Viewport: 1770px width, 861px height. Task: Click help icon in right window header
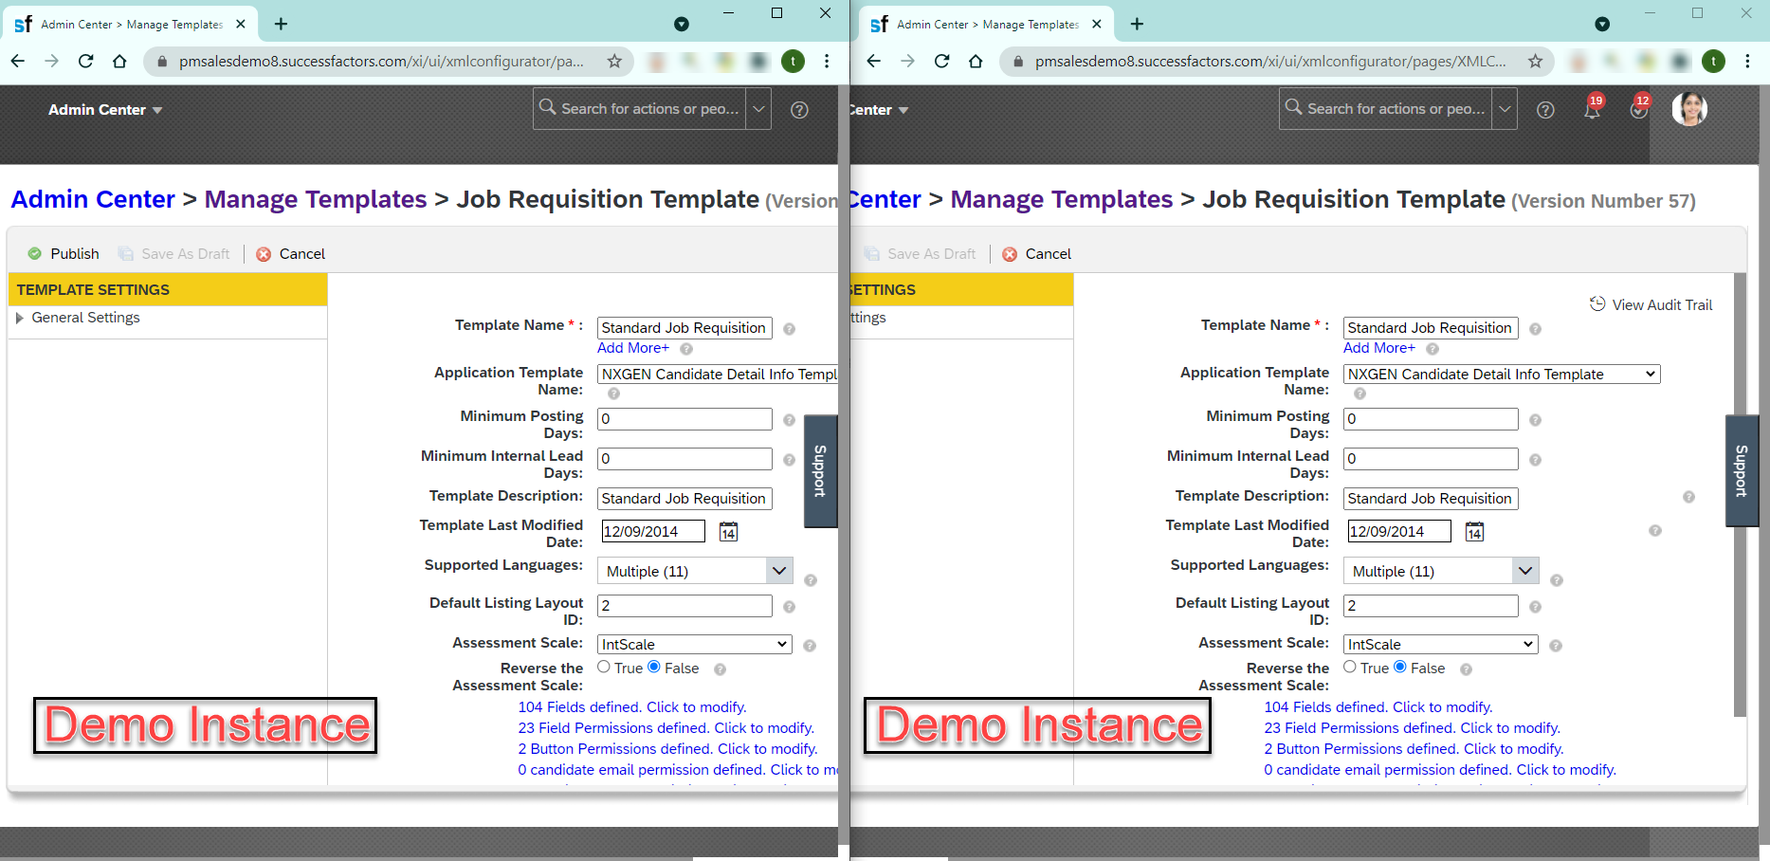tap(1545, 110)
